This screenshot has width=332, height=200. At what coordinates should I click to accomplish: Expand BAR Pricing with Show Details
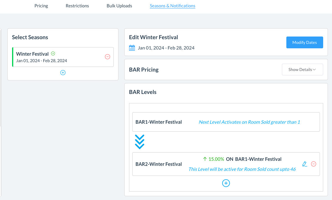(302, 70)
